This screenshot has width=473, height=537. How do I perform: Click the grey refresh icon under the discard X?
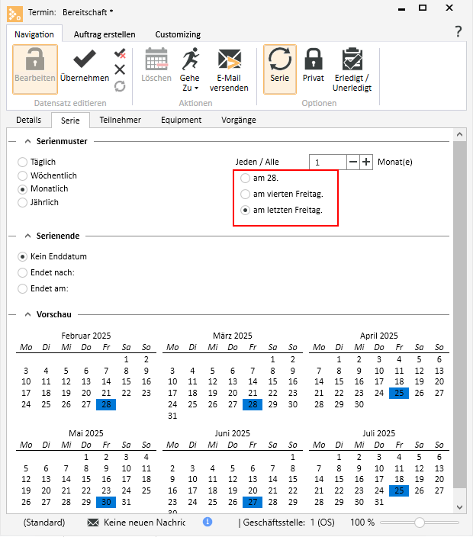coord(120,86)
